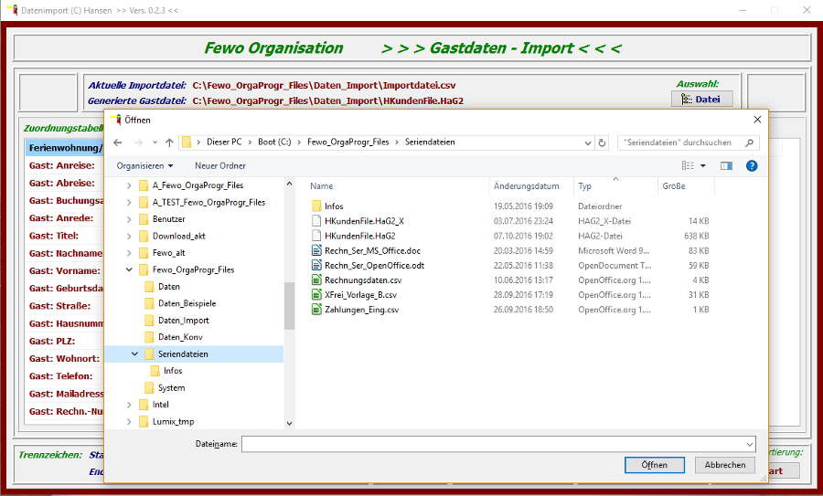Open the Dateiname combo box dropdown
The image size is (823, 496).
750,444
